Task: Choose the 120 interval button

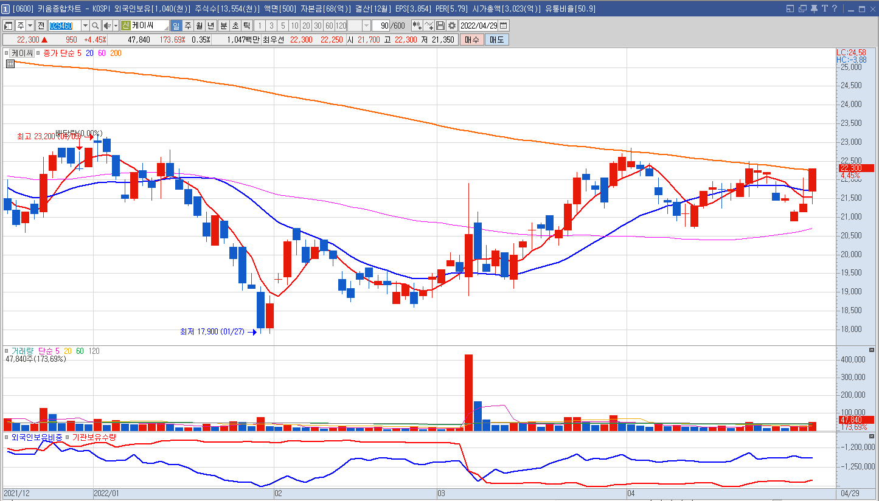Action: click(x=341, y=26)
